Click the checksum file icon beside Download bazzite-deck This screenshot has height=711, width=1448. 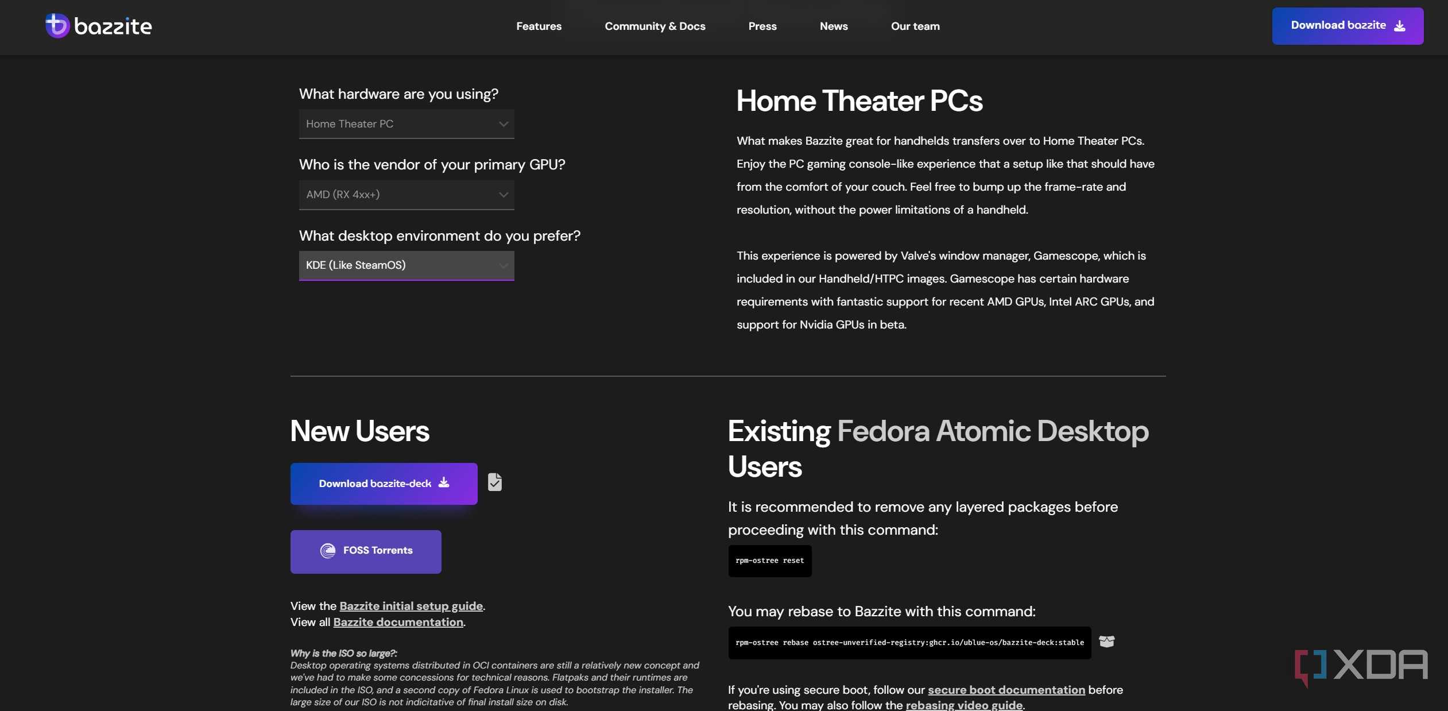[494, 482]
